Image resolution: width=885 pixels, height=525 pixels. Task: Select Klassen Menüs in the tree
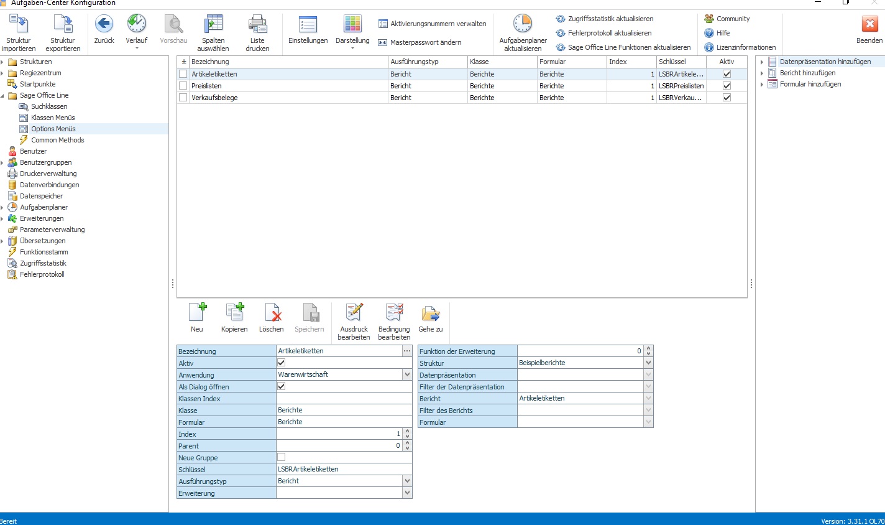[53, 118]
